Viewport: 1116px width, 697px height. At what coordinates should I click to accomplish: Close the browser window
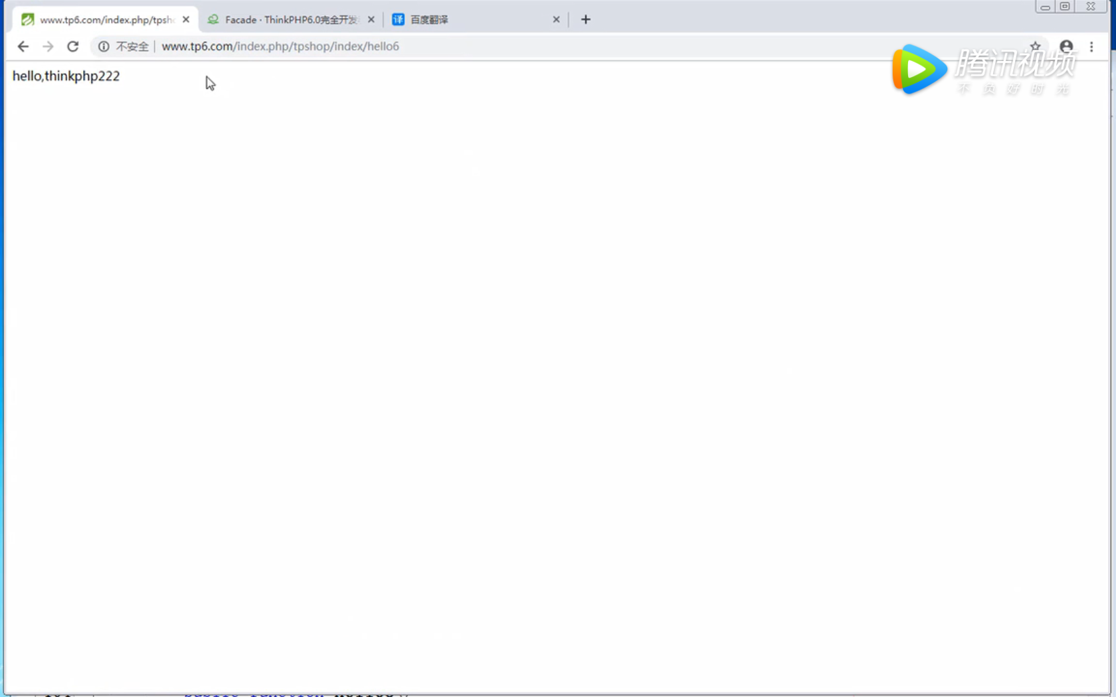1091,7
